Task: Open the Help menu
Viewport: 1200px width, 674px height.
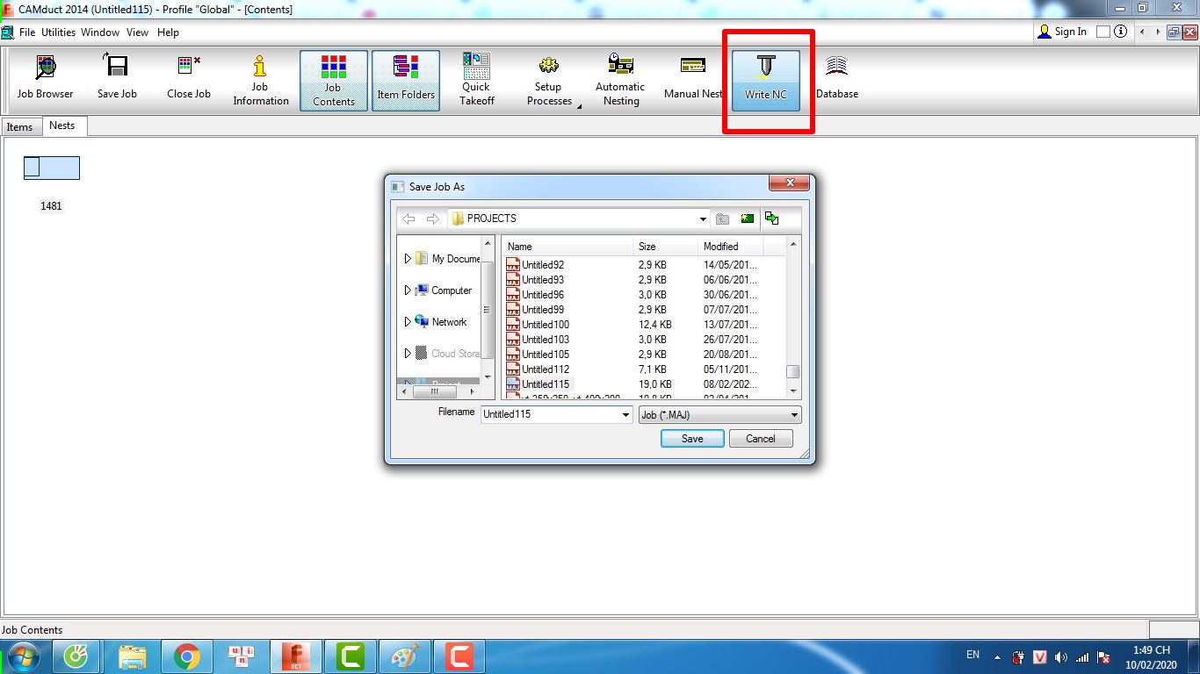Action: pos(168,32)
